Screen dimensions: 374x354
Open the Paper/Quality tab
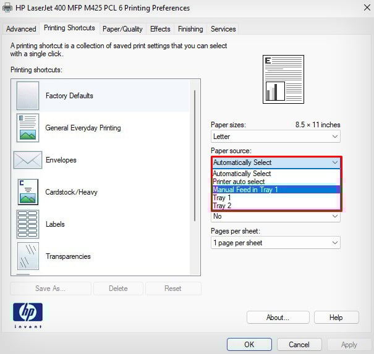click(122, 29)
